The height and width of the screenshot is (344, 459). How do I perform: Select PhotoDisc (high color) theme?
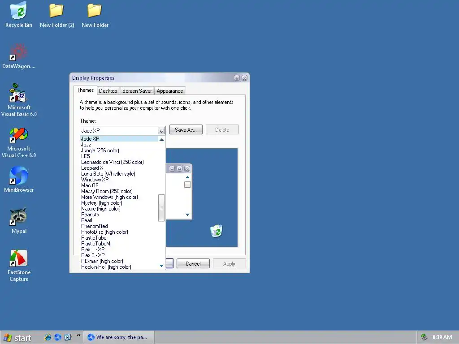[x=119, y=232]
